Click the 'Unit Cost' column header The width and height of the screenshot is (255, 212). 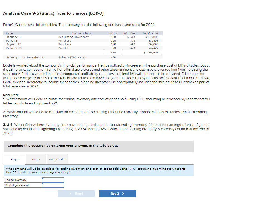tap(130, 33)
